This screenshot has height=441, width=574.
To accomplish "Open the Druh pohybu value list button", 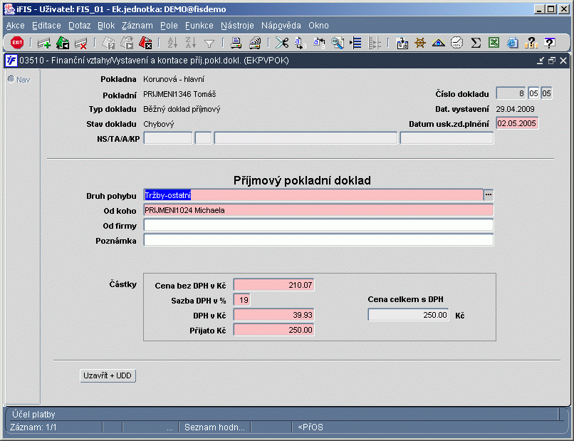I will [489, 194].
